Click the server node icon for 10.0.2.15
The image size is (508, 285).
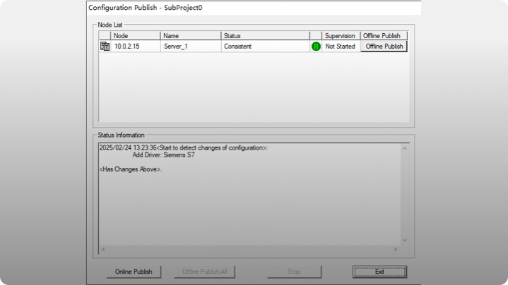click(105, 47)
